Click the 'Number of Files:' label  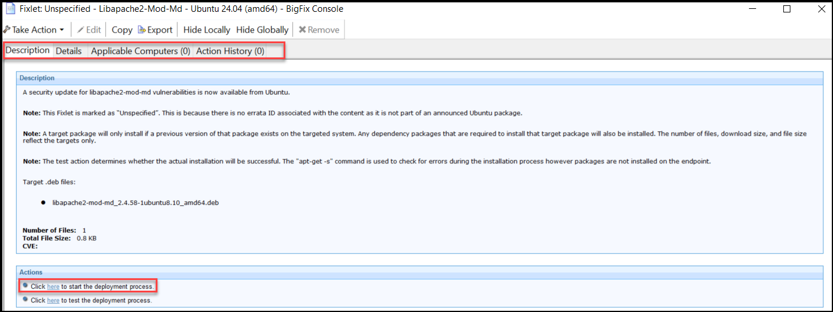pos(49,230)
